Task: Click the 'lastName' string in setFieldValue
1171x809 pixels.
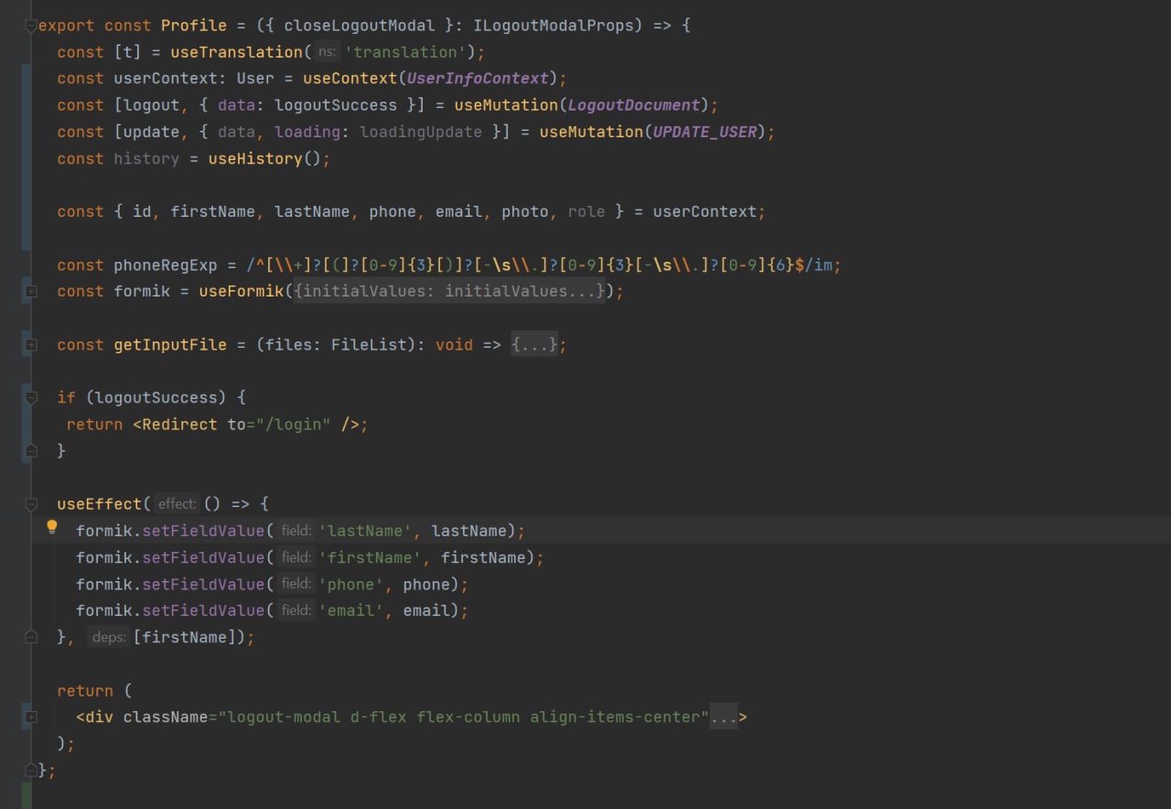Action: click(365, 531)
